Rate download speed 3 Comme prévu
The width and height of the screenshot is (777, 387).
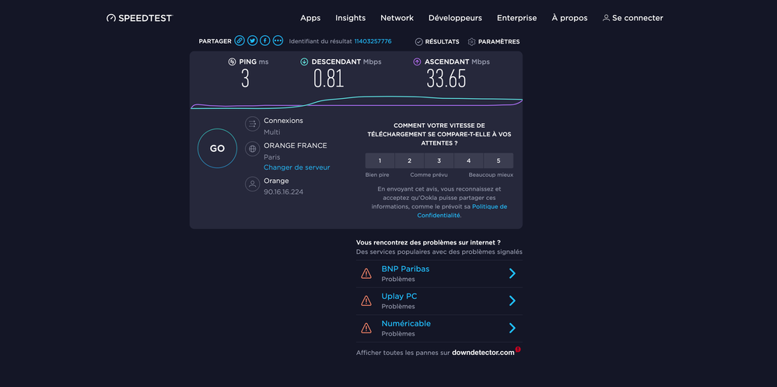pos(439,160)
